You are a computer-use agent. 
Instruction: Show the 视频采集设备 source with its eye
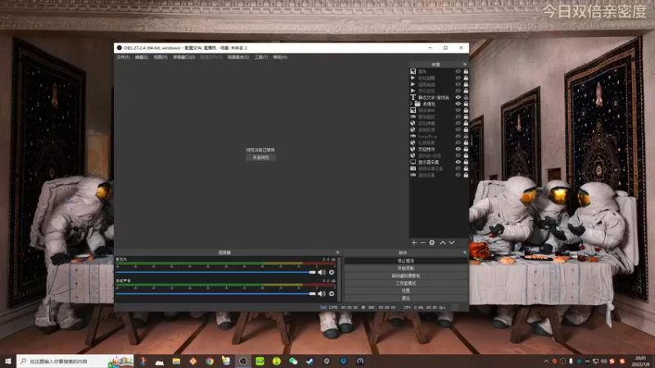458,168
